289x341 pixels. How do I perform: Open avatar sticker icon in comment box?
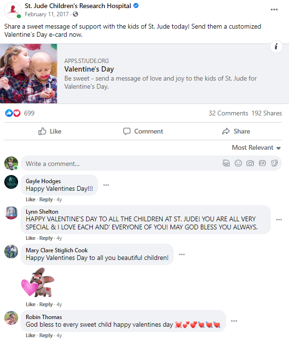[226, 163]
